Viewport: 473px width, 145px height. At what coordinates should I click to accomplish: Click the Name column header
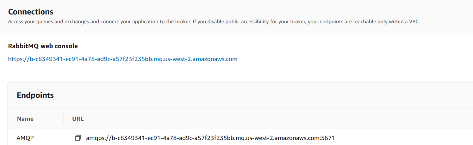click(25, 119)
